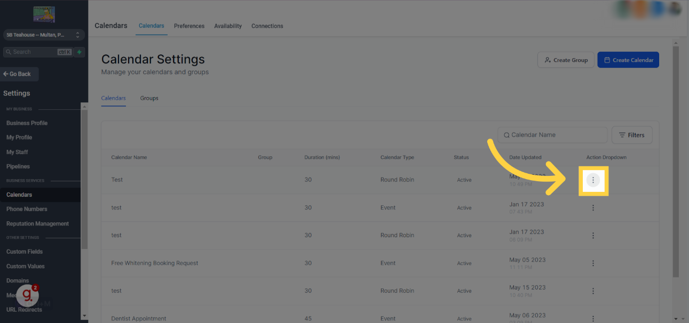Click the magnifier icon in Calendar Name search
Viewport: 689px width, 323px height.
506,135
